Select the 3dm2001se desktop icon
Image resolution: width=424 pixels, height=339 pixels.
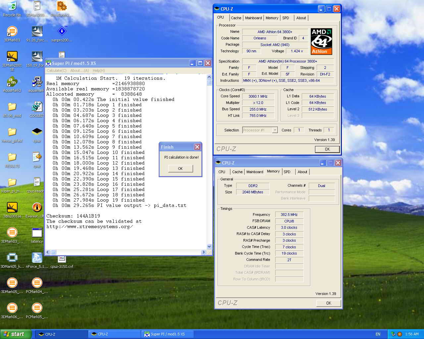12,210
